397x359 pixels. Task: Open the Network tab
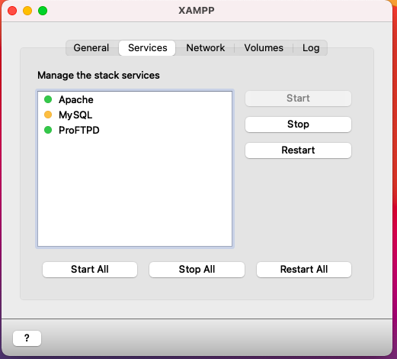tap(206, 48)
